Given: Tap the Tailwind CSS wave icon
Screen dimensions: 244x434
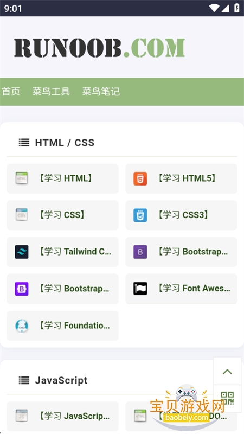Looking at the screenshot, I should (x=22, y=252).
